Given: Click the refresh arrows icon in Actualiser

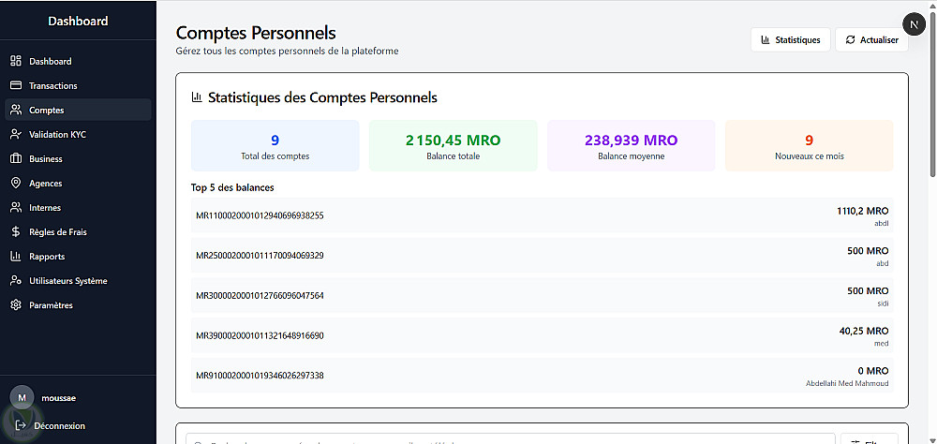Looking at the screenshot, I should tap(850, 40).
